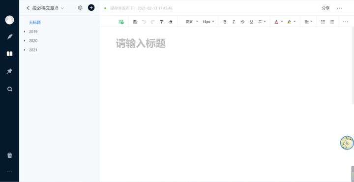This screenshot has height=182, width=354.
Task: Click the 2021 folder label
Action: point(33,50)
